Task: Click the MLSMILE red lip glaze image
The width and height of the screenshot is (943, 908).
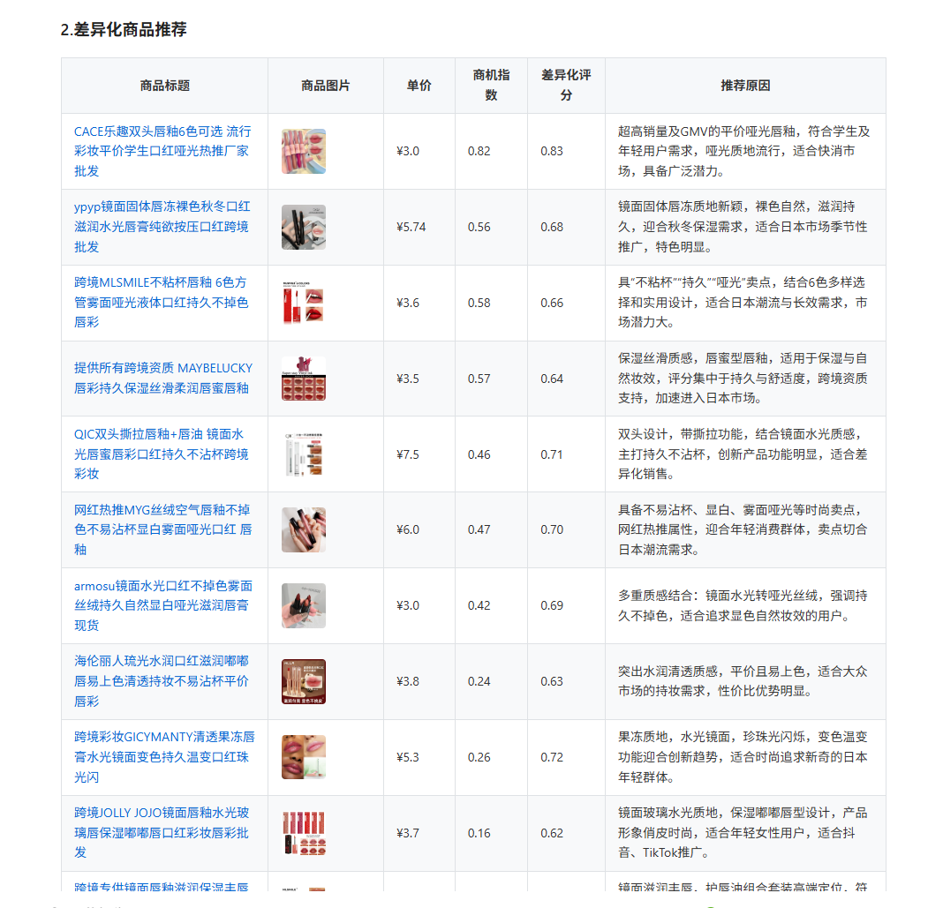Action: (x=304, y=303)
